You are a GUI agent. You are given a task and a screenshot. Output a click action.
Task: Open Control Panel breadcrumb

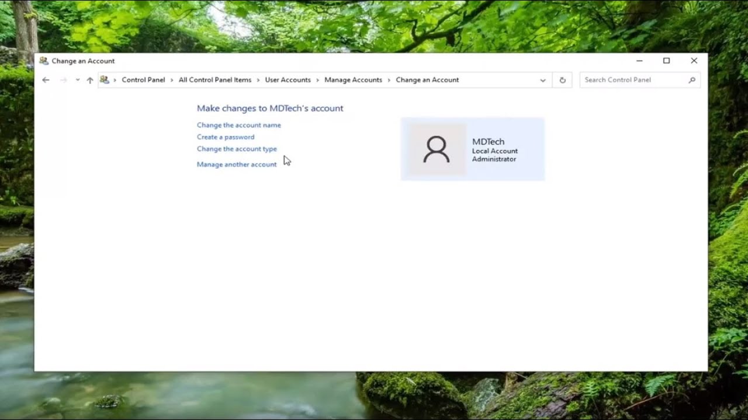(143, 80)
